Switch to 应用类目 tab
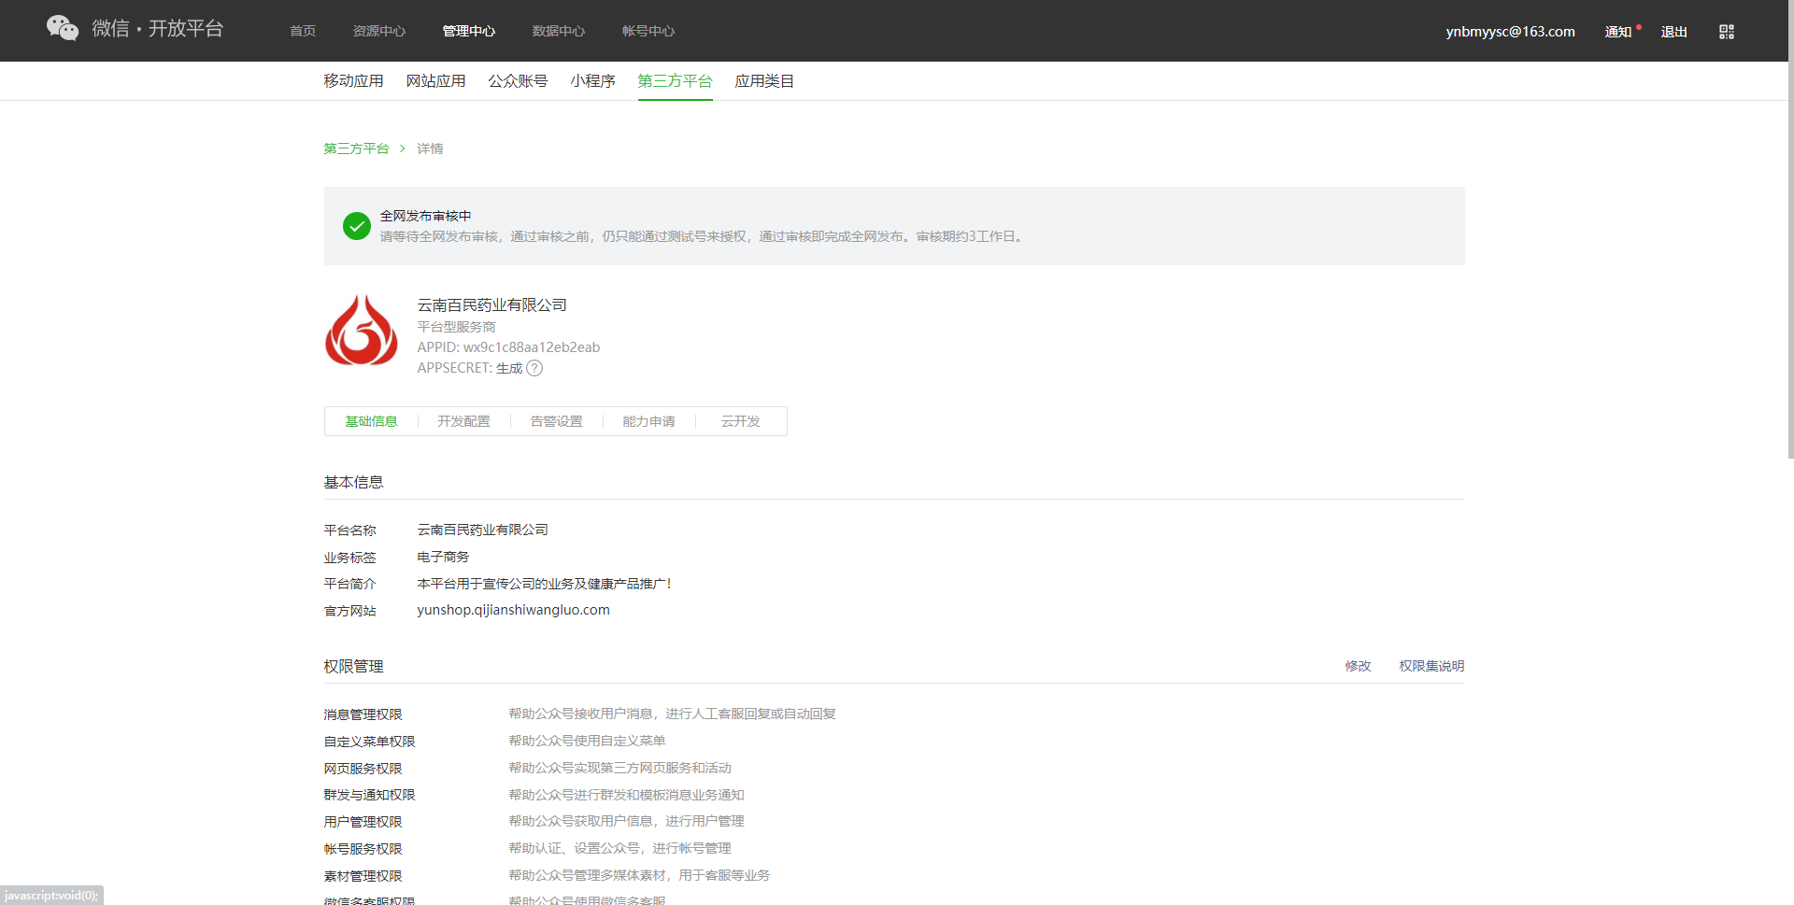Image resolution: width=1794 pixels, height=905 pixels. point(764,81)
